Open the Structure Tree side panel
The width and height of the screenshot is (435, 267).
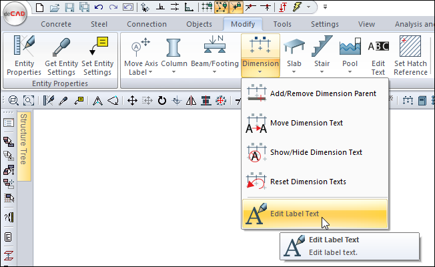point(24,147)
